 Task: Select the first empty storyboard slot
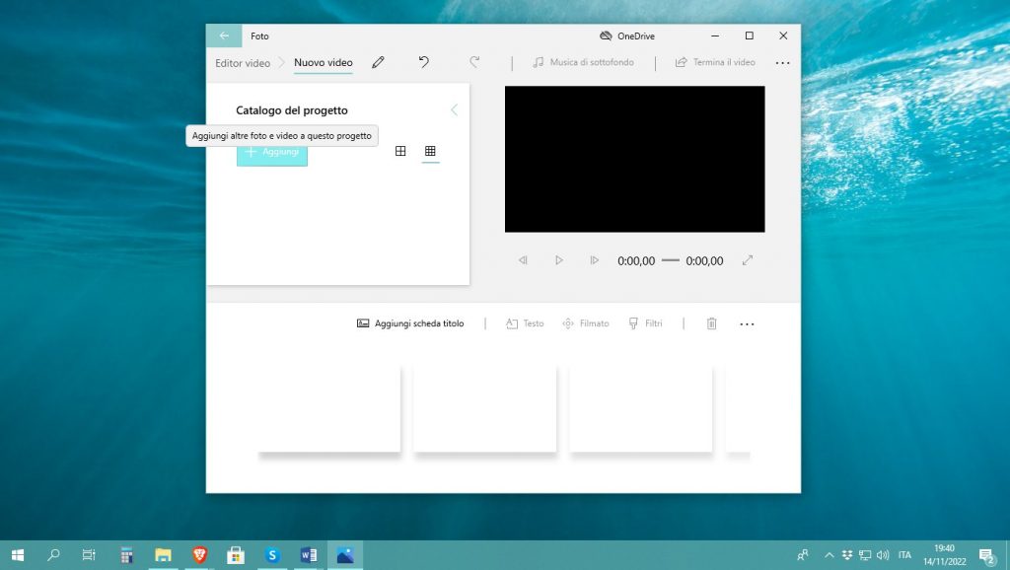329,408
